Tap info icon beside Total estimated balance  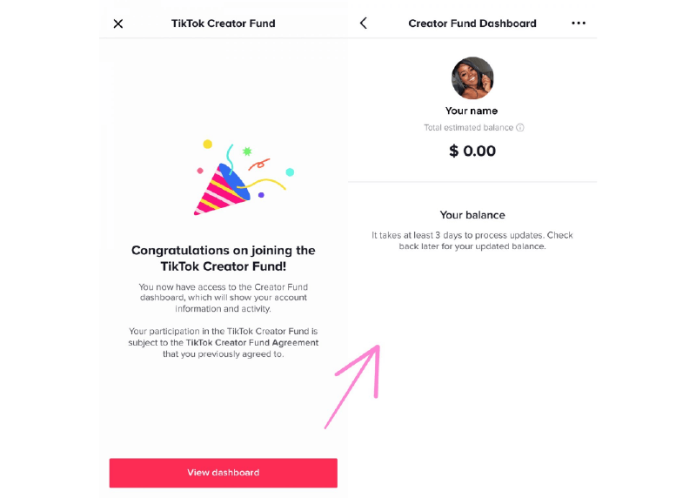tap(520, 128)
